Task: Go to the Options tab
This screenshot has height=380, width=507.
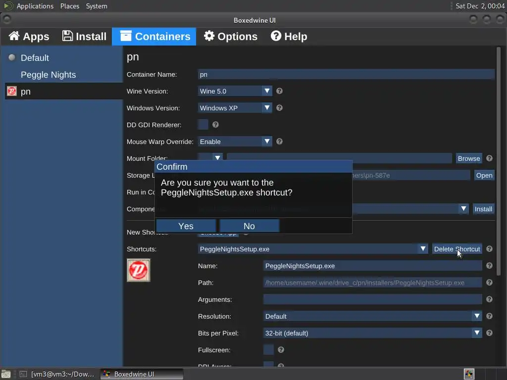Action: click(x=231, y=37)
